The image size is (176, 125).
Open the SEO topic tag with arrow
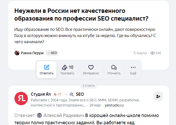[52, 53]
